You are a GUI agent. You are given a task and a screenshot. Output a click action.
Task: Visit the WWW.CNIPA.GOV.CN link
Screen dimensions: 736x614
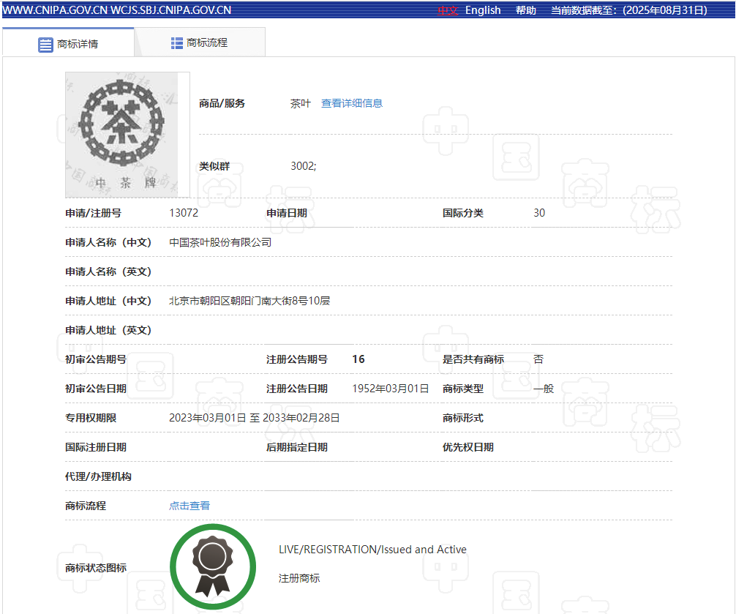click(55, 10)
